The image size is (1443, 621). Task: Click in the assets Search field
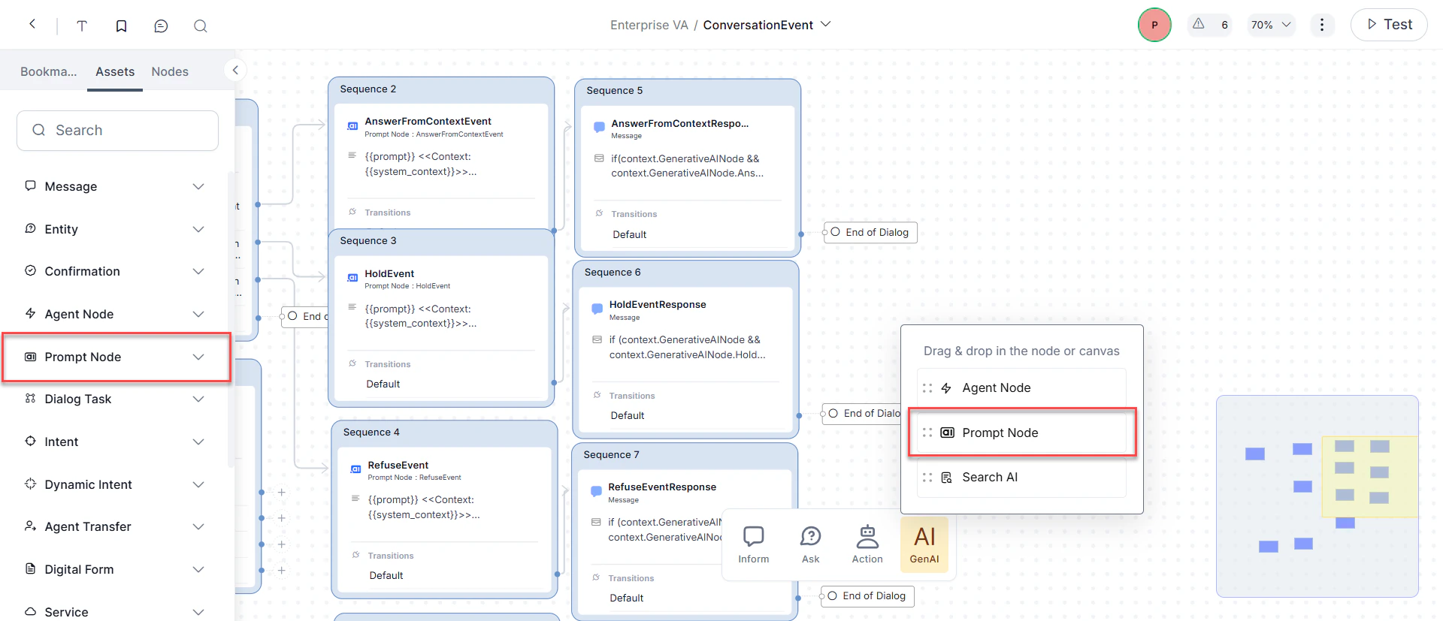point(118,131)
